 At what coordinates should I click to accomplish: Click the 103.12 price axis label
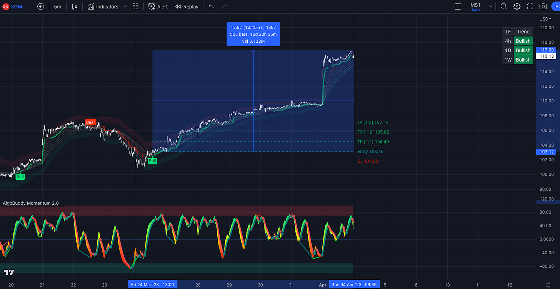[547, 152]
